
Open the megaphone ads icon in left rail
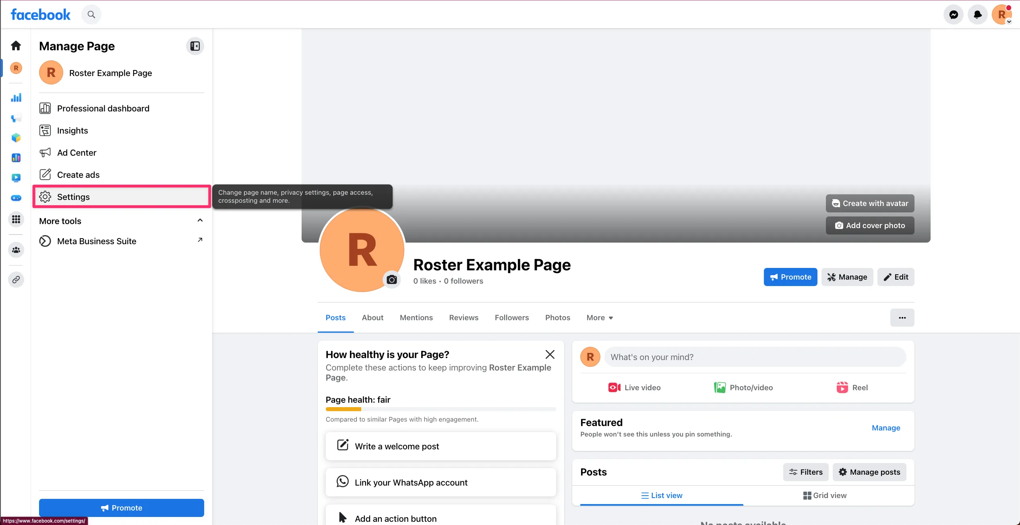click(x=16, y=118)
